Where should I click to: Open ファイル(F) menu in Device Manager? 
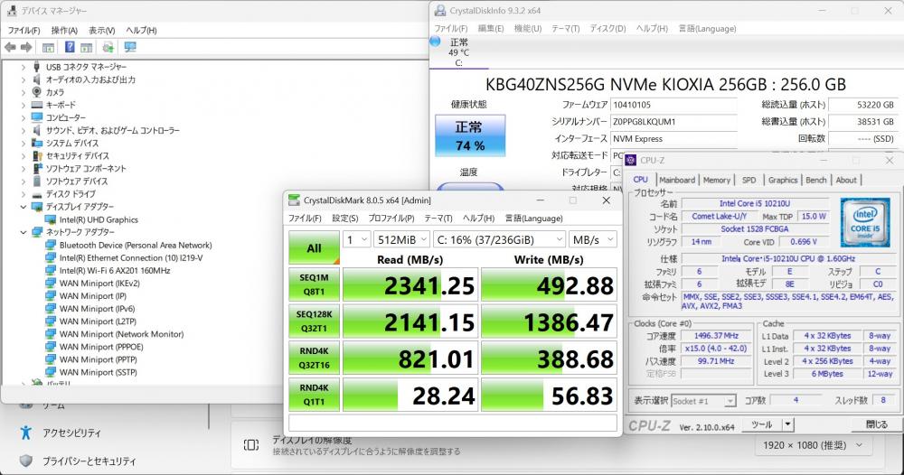tap(24, 30)
